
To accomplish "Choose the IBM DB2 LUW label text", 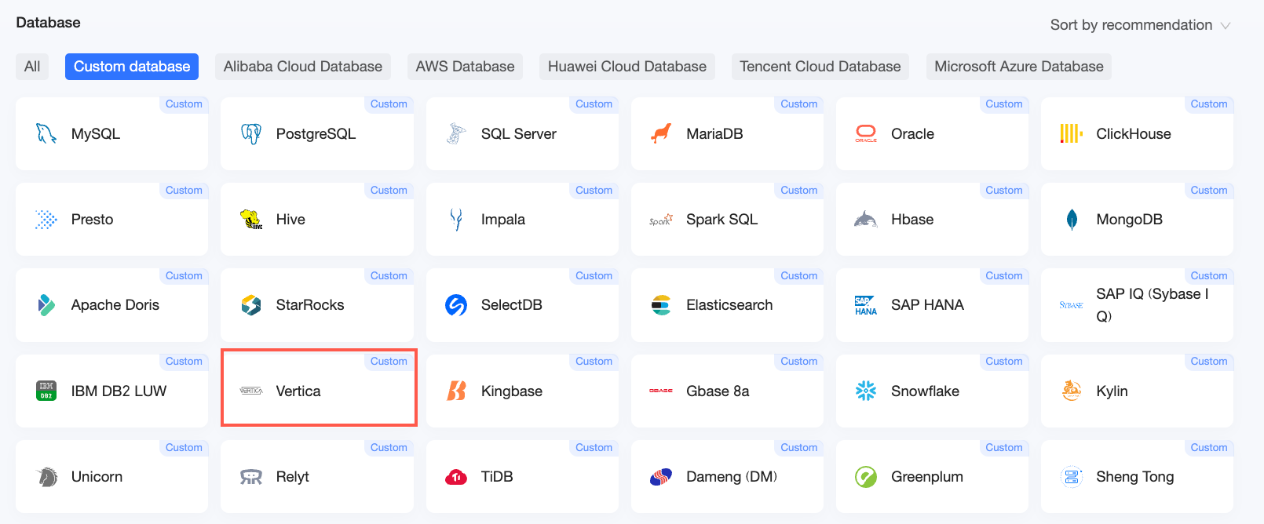I will tap(119, 391).
